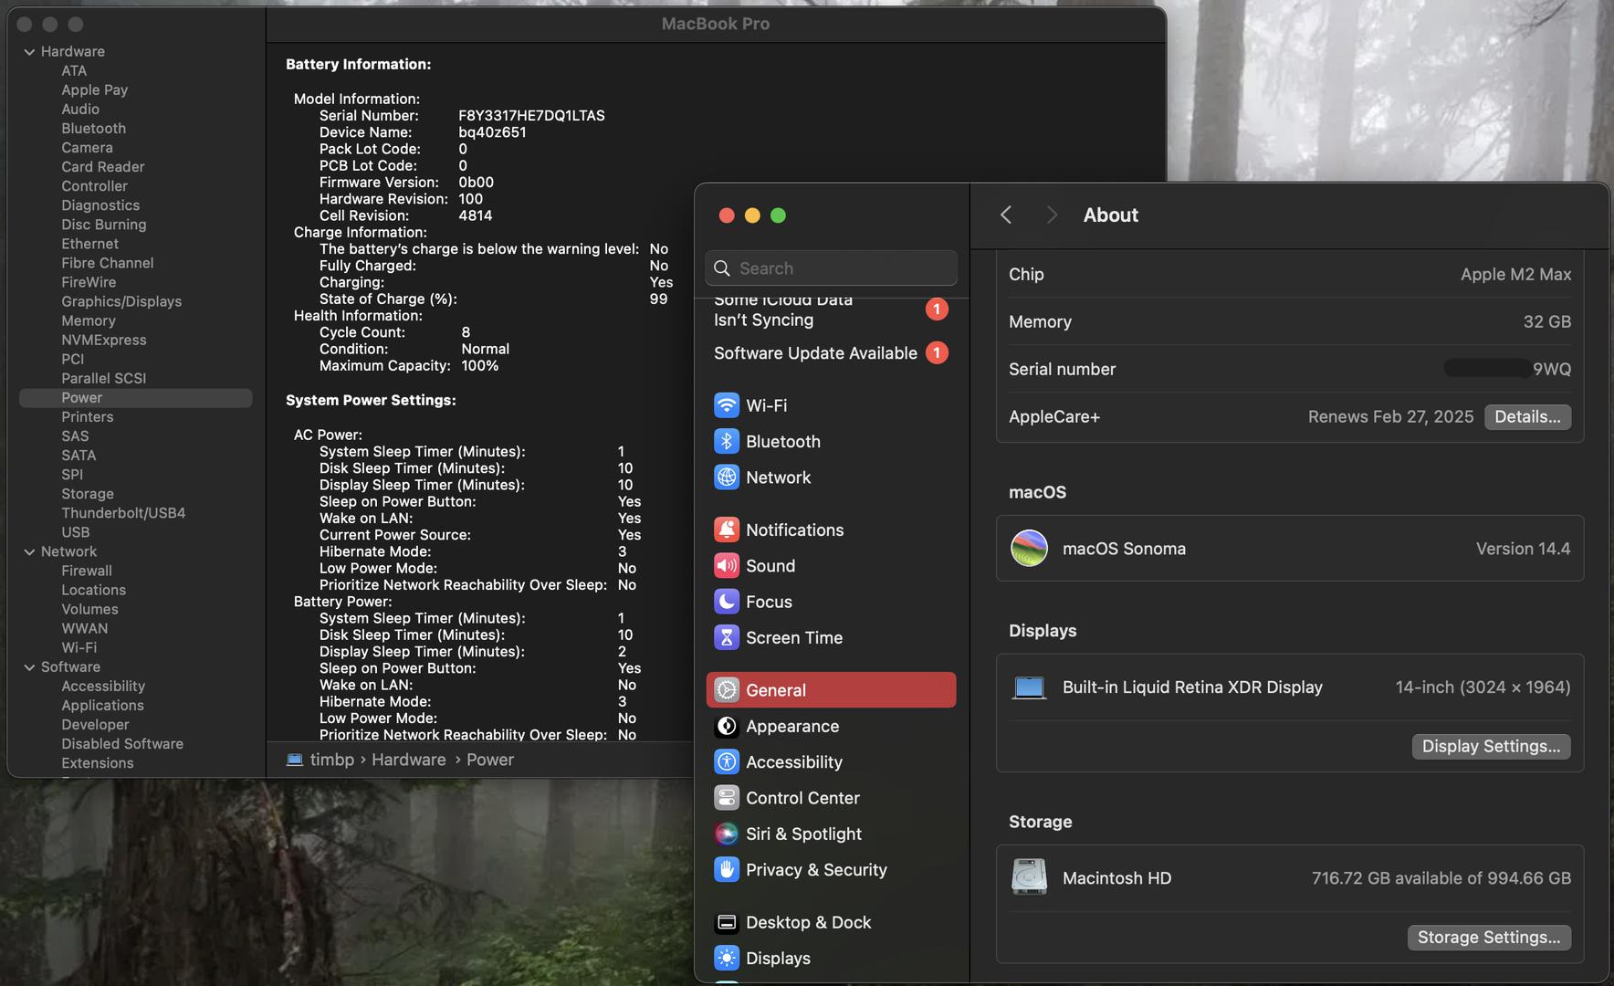Click timbp in the path bar
Screen dimensions: 1614x986
click(x=331, y=760)
